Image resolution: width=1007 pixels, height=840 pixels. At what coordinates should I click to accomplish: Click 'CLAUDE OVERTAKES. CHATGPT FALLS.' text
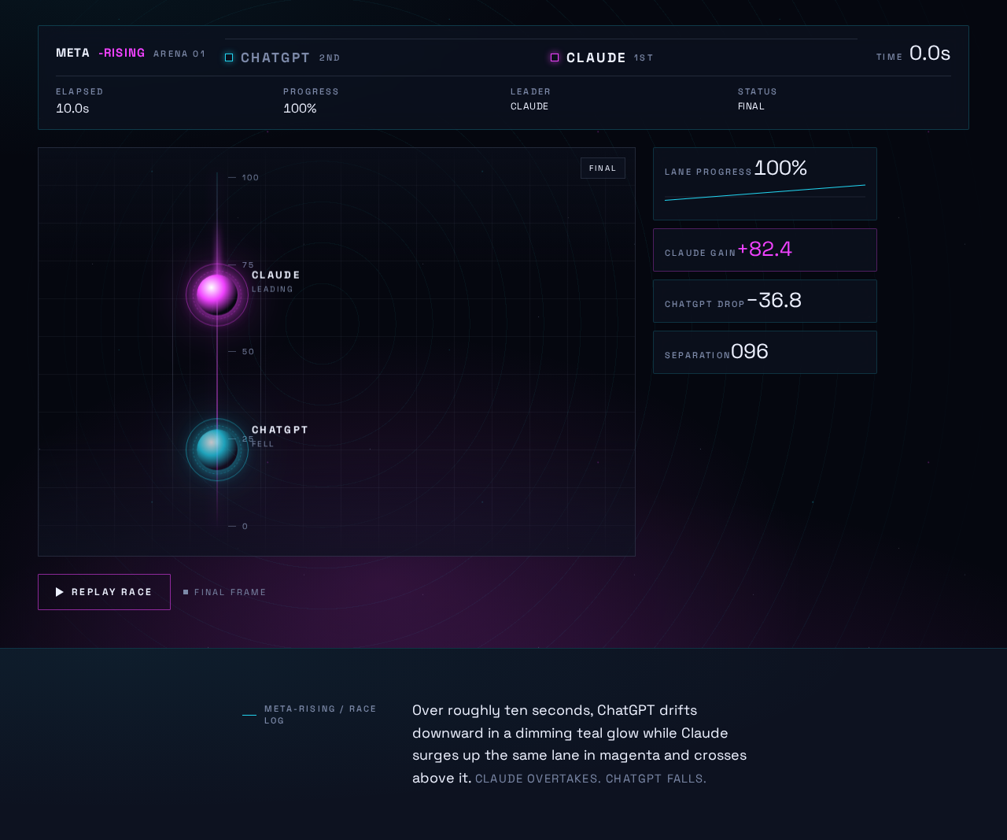[591, 779]
